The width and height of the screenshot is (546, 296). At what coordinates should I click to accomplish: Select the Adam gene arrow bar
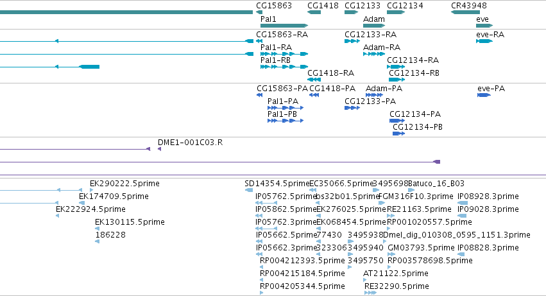(x=374, y=26)
